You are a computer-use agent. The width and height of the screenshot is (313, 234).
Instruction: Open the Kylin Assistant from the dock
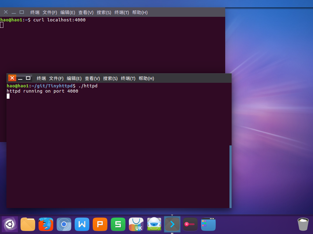[154, 224]
